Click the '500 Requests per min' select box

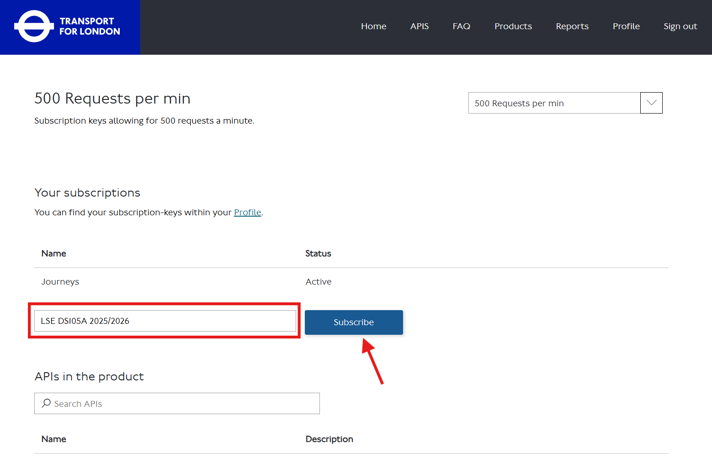pyautogui.click(x=554, y=103)
